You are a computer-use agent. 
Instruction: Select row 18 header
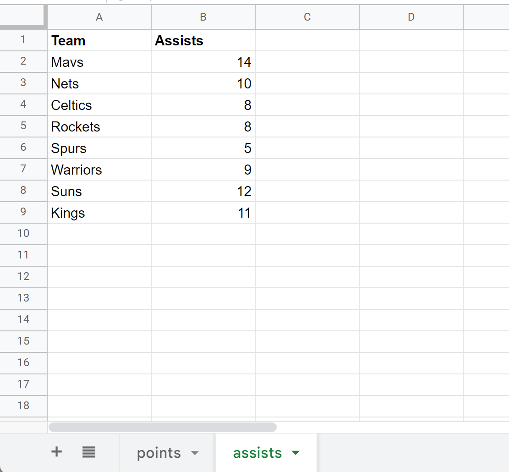click(23, 406)
